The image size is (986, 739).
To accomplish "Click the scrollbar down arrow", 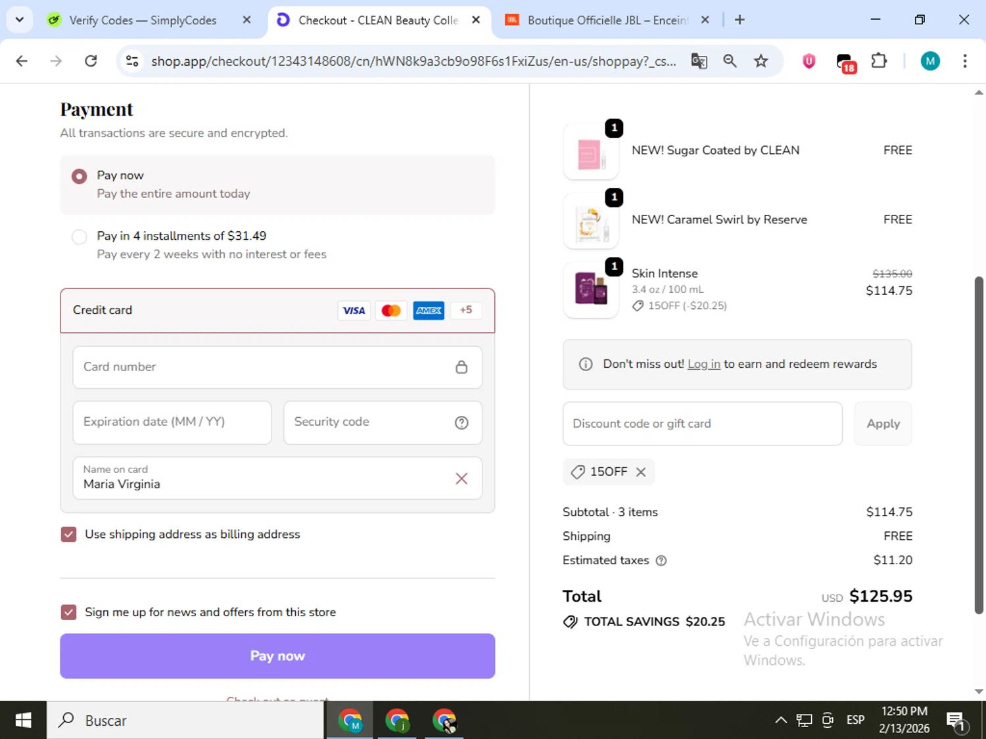I will coord(979,691).
